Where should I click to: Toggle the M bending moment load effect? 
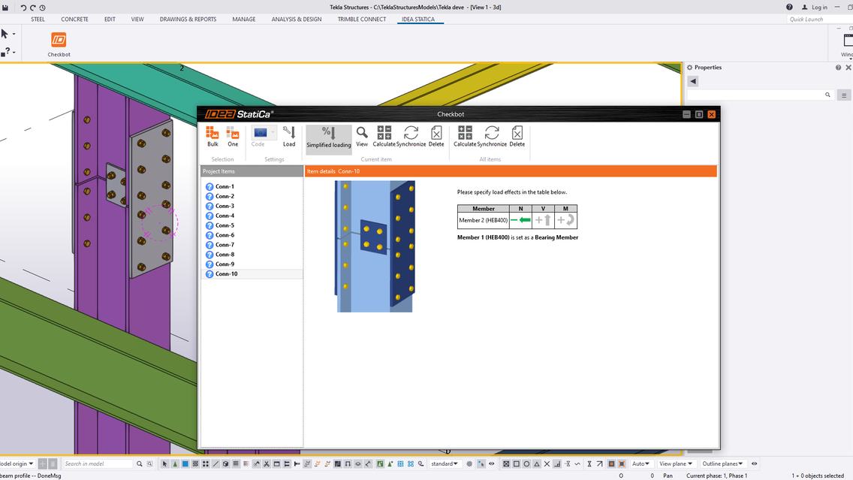tap(565, 220)
